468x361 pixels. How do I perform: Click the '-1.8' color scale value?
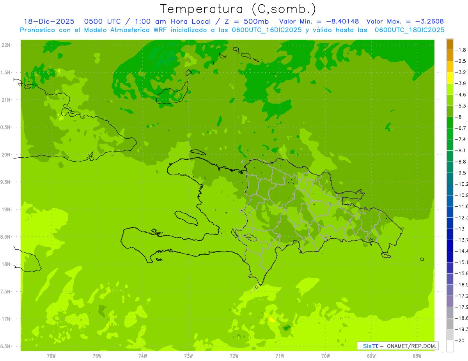point(461,50)
